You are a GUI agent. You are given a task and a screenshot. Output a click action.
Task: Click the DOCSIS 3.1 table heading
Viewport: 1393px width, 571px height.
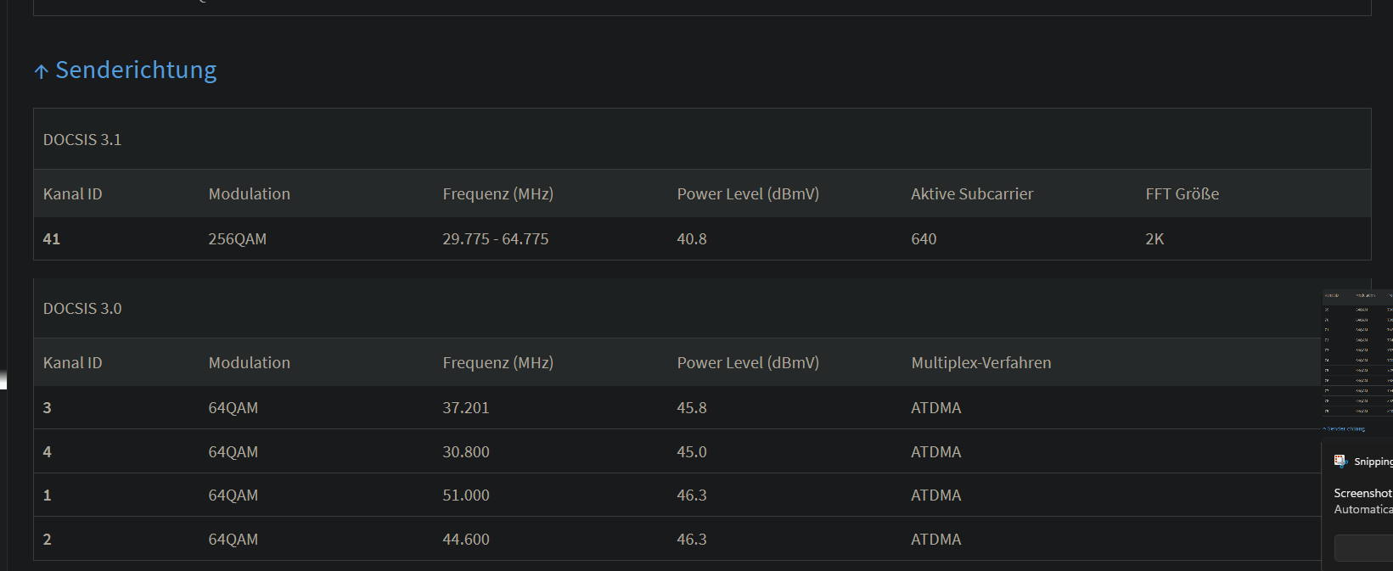pyautogui.click(x=82, y=140)
